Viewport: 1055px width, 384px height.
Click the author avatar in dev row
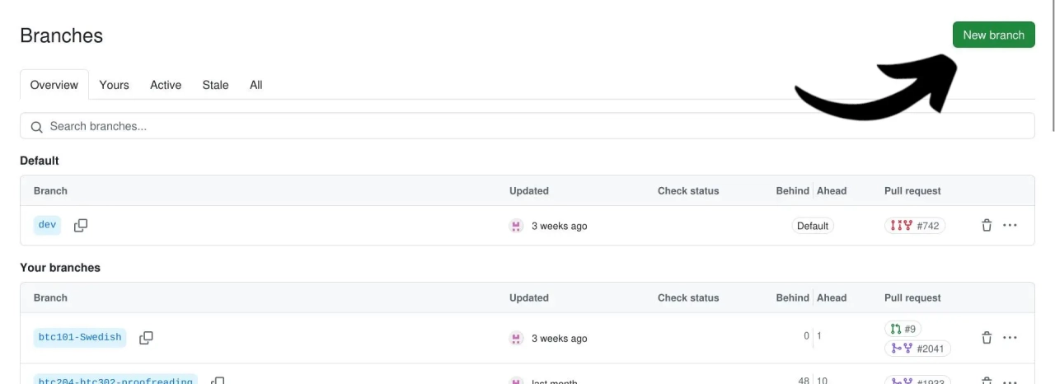pyautogui.click(x=517, y=226)
